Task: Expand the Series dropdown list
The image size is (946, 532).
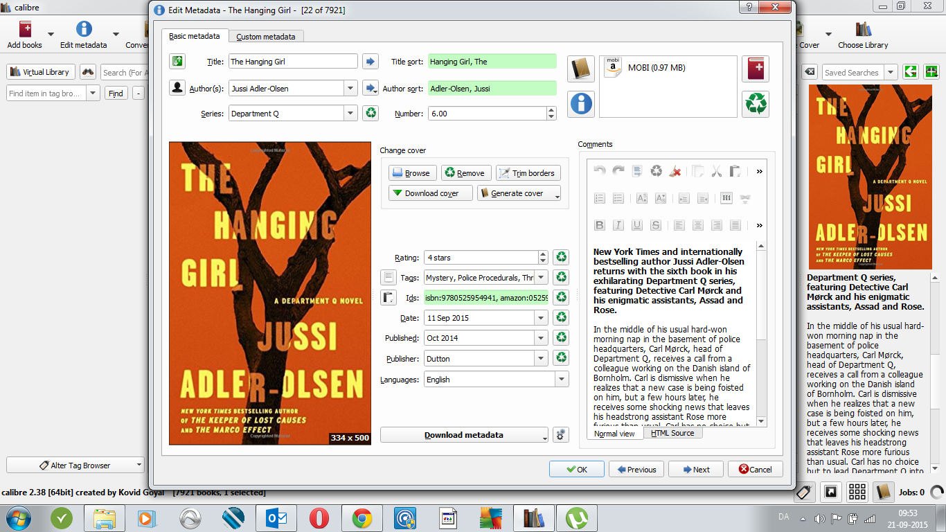Action: point(350,113)
